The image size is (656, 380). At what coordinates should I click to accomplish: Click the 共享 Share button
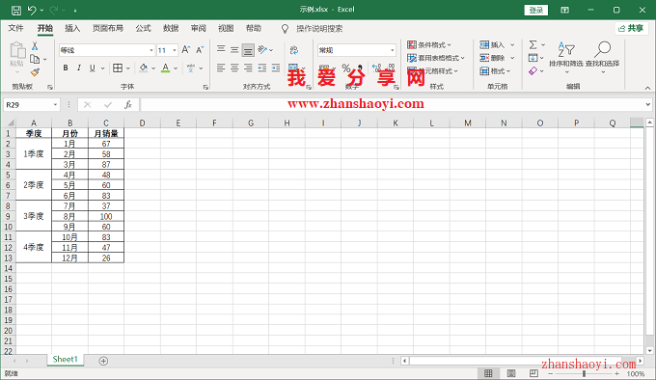click(x=631, y=28)
